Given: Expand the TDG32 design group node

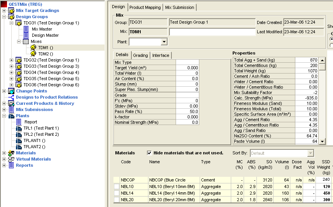Looking at the screenshot, I should pyautogui.click(x=12, y=60).
